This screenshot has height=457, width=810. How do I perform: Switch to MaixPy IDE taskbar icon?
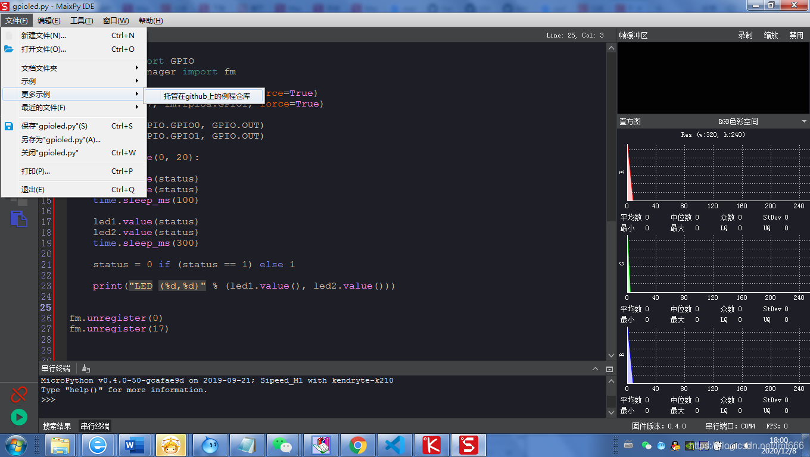click(x=469, y=445)
